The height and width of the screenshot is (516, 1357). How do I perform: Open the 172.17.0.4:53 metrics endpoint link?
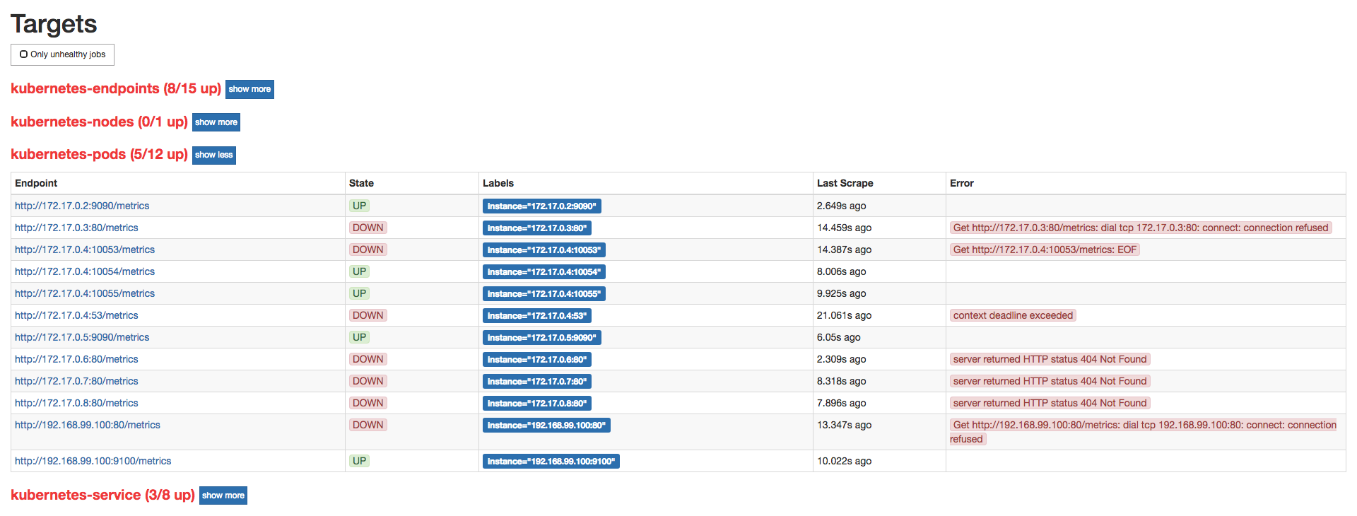[76, 315]
